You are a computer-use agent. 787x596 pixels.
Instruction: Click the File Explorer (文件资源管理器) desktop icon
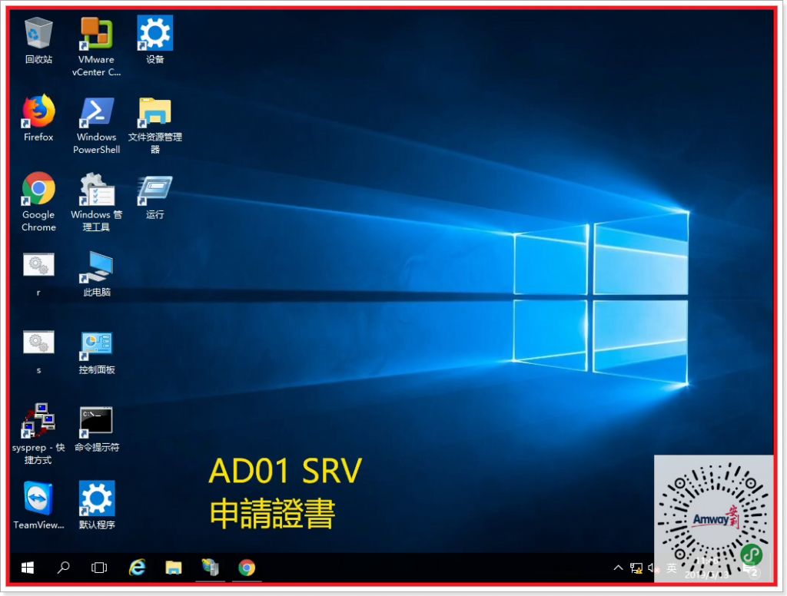coord(155,112)
